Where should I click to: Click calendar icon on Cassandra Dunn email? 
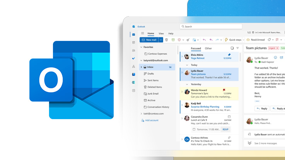point(229,117)
